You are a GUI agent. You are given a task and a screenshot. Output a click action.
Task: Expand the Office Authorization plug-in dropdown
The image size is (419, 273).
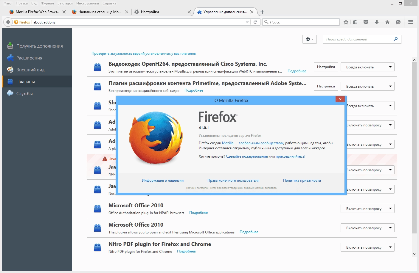367,208
